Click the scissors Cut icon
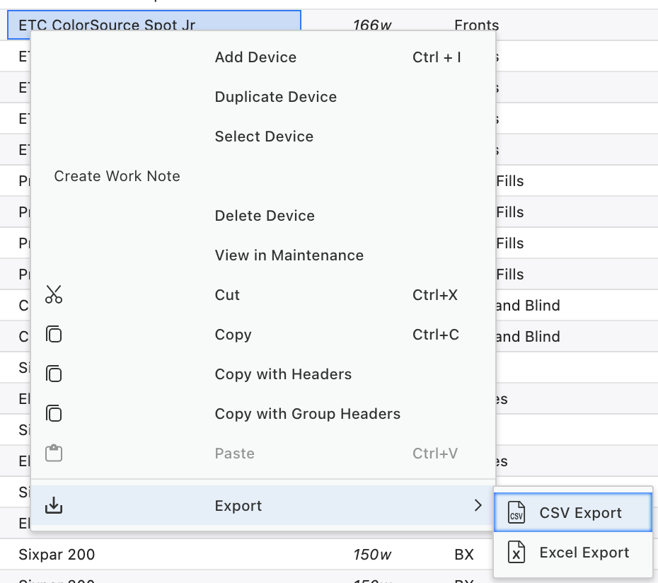Screen dimensions: 658x583 point(54,295)
